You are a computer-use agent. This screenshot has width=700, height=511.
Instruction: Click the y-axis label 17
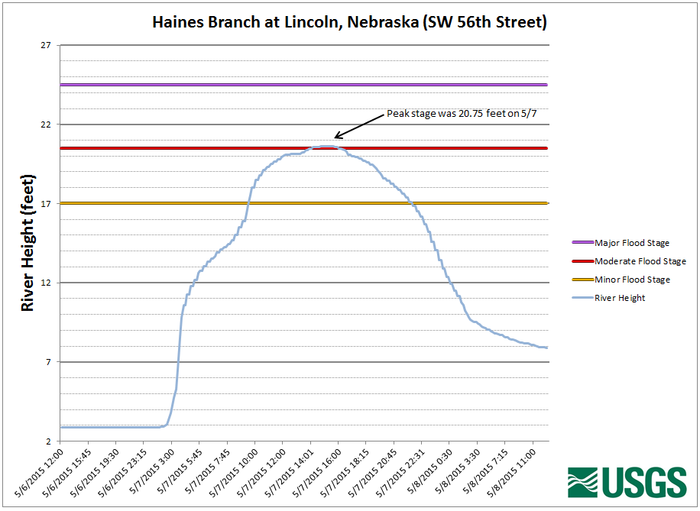pos(46,203)
